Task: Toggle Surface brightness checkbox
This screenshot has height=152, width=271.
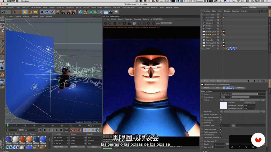Action: [x=221, y=114]
